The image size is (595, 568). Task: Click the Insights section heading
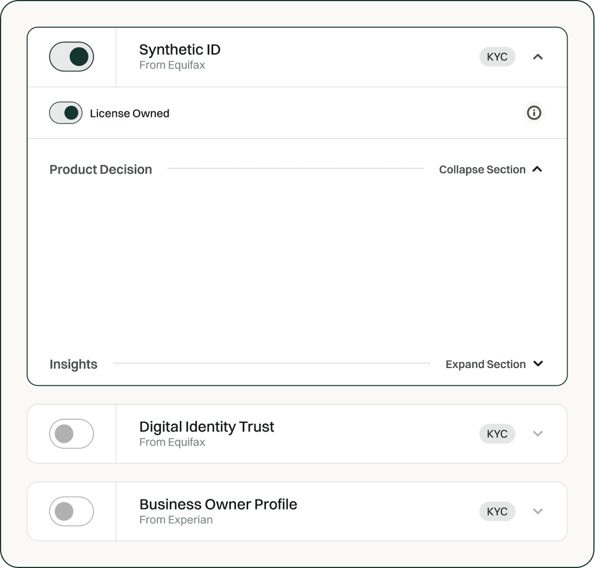[x=73, y=364]
